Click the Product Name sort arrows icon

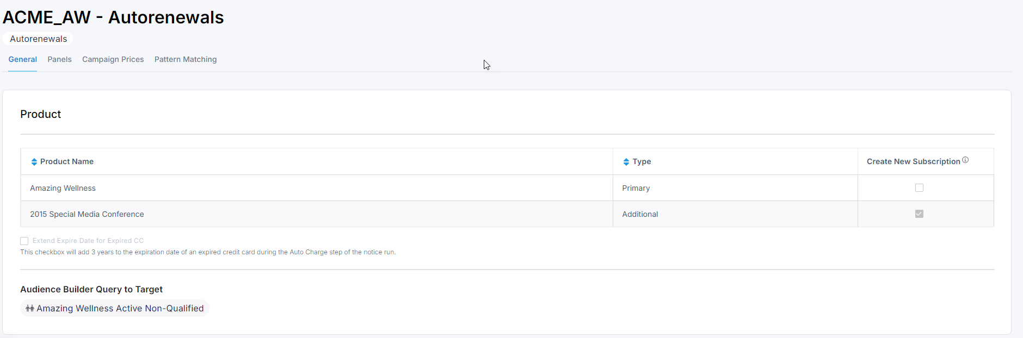click(34, 162)
